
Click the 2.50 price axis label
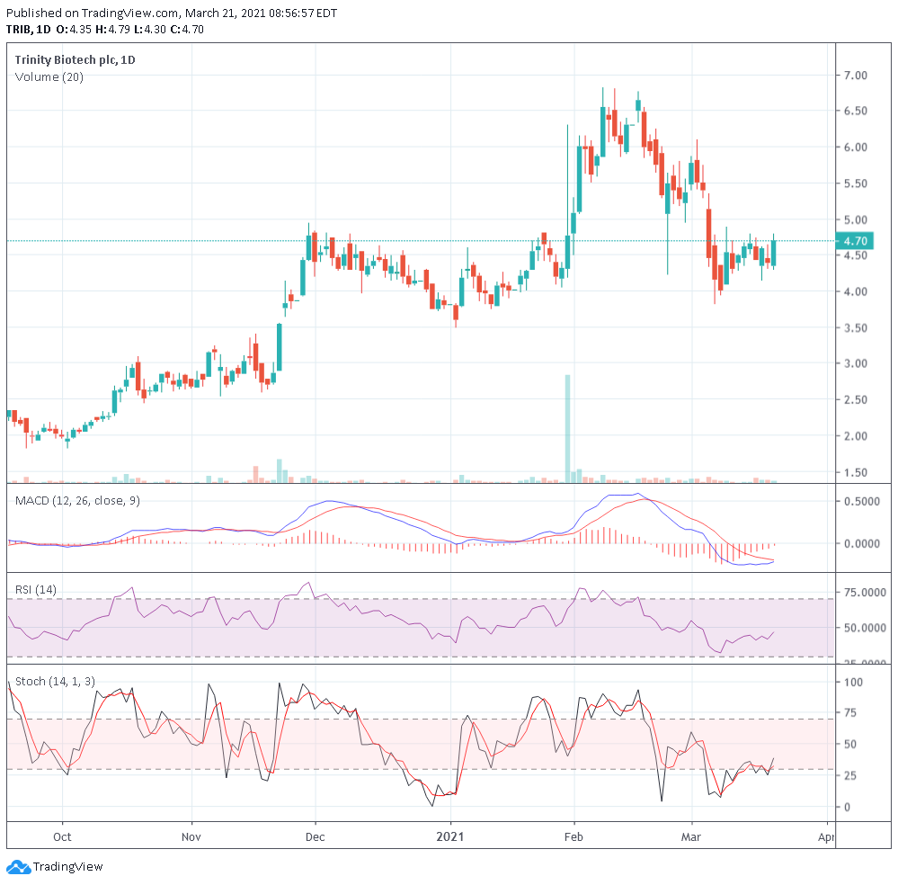pyautogui.click(x=855, y=399)
